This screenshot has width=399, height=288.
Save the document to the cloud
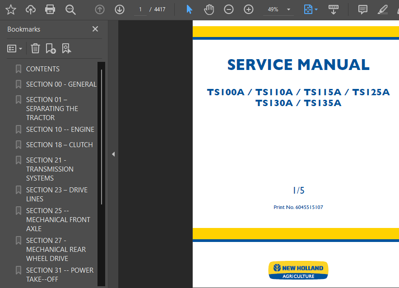30,9
